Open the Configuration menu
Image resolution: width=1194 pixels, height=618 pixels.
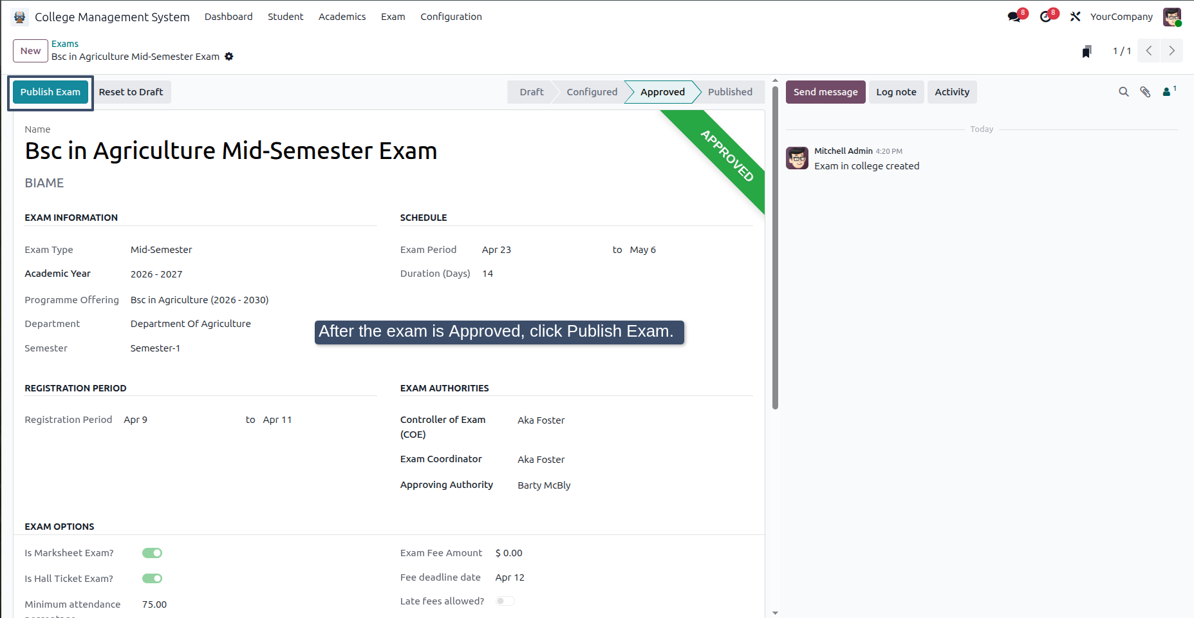451,17
